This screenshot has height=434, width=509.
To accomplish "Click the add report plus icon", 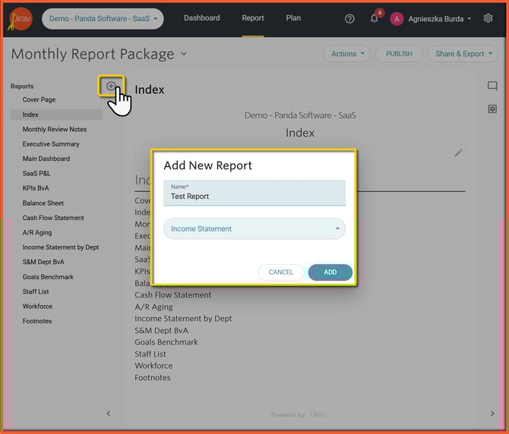I will [x=111, y=86].
